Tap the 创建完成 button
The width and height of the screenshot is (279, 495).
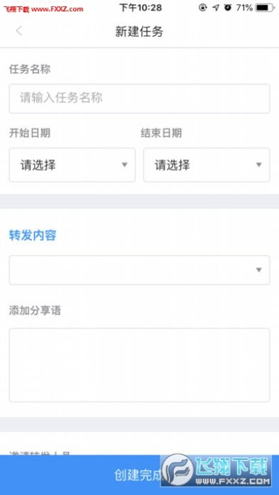coord(139,475)
